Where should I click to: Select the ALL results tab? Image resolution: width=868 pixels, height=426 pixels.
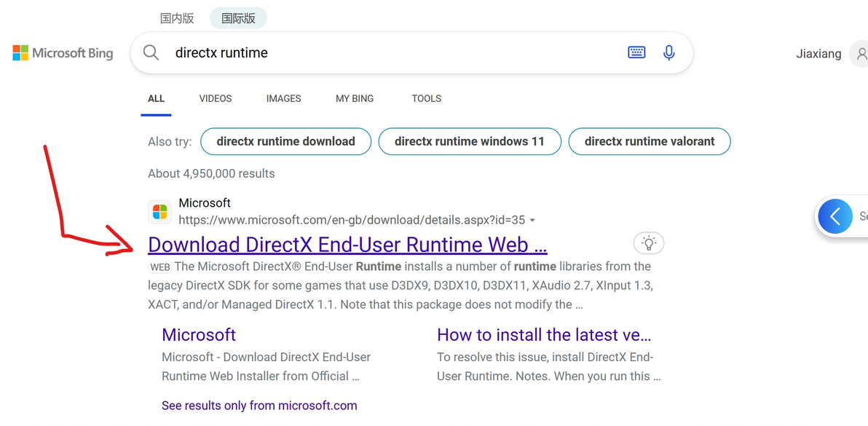click(156, 98)
